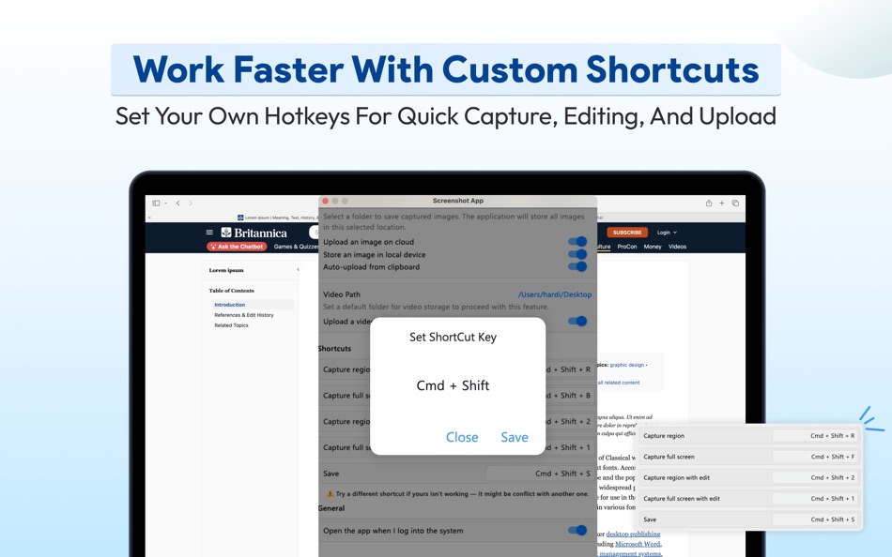Click the Screenshot App window title
The height and width of the screenshot is (557, 892).
pos(458,201)
